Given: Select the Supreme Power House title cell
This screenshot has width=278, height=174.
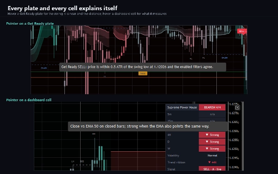Looking at the screenshot, I should pos(182,108).
